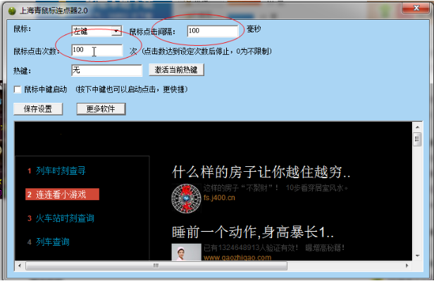Screen dimensions: 434x281
Task: Open the ad headline 睡前一个动作,身高暴长
Action: point(253,232)
